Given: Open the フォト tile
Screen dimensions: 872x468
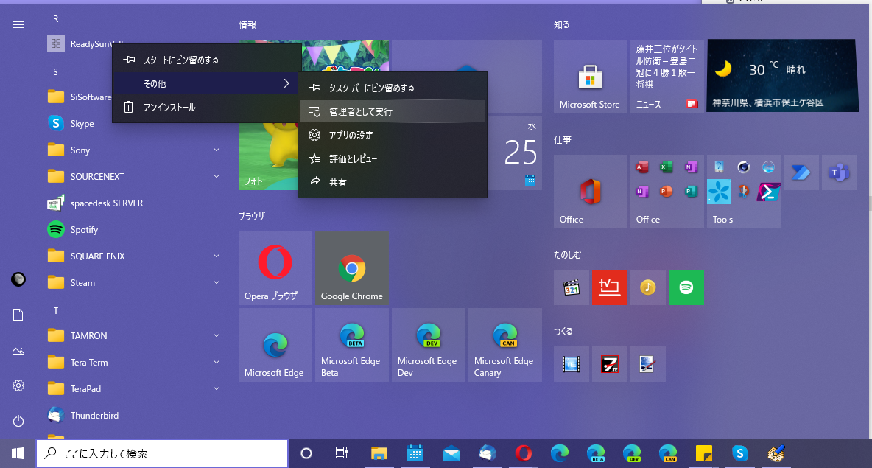Looking at the screenshot, I should click(268, 156).
